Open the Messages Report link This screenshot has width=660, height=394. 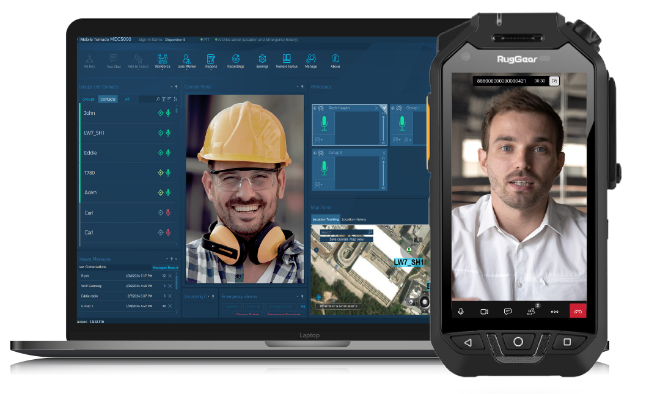tap(164, 268)
